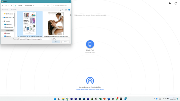Select Downloads in navigation tree

pyautogui.click(x=9, y=30)
